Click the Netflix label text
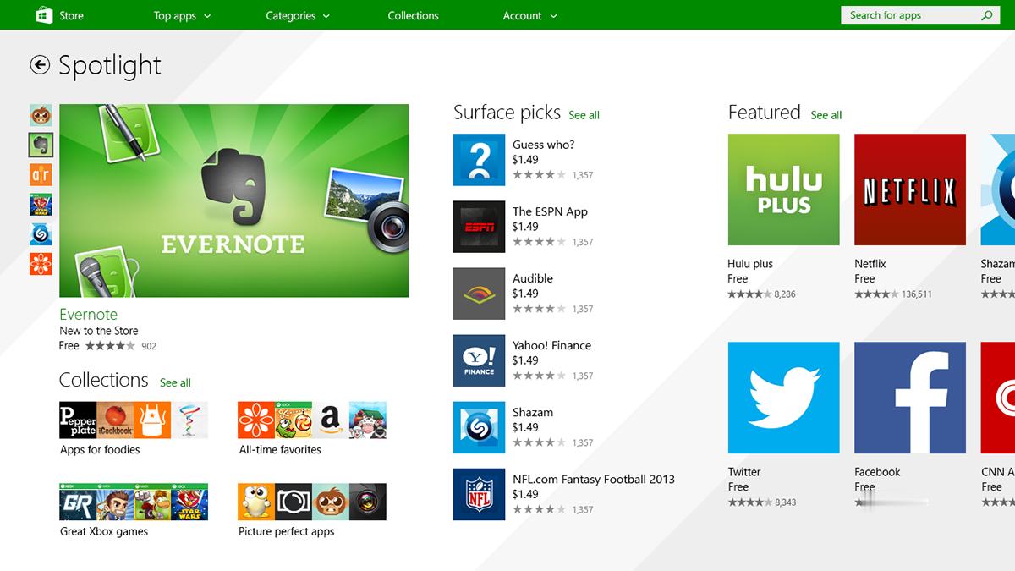 tap(870, 264)
